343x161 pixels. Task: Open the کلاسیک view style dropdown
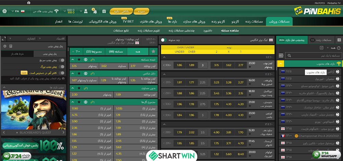(x=51, y=38)
